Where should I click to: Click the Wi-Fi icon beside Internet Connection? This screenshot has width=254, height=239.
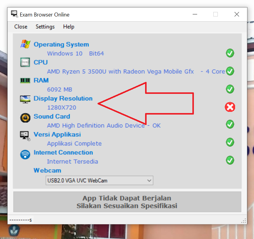click(25, 154)
